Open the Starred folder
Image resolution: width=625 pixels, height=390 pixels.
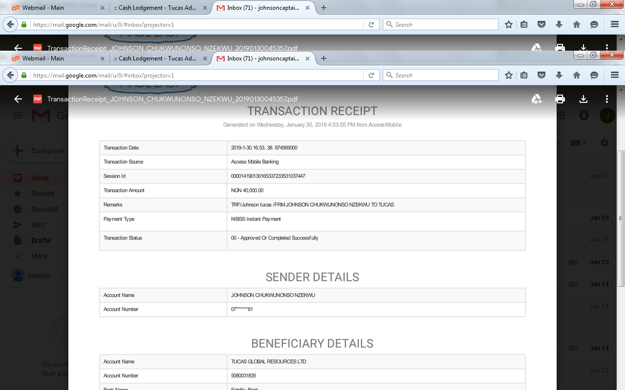pos(42,194)
